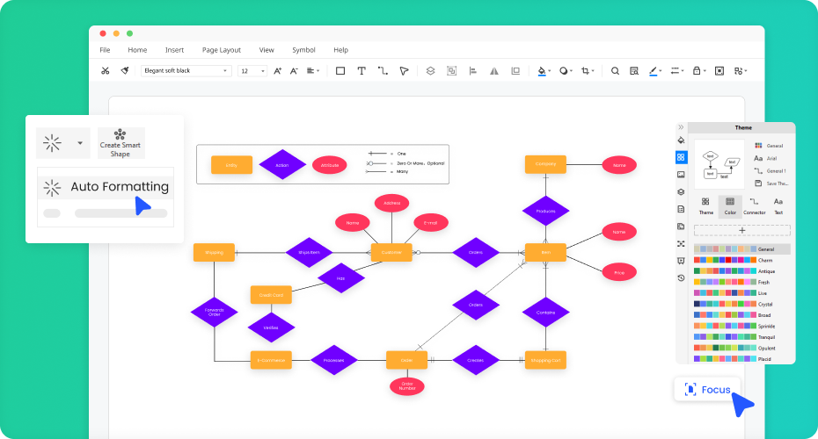818x439 pixels.
Task: Open the Crop tool in toolbar
Action: click(x=586, y=71)
